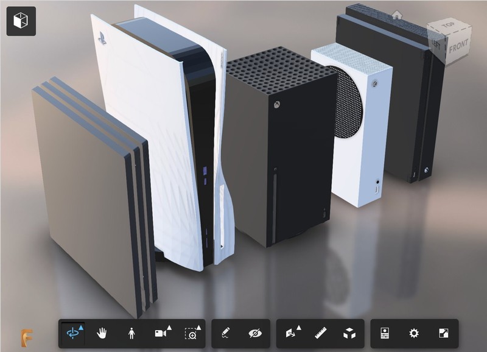Activate the Pan hand tool
The image size is (487, 352).
[102, 333]
